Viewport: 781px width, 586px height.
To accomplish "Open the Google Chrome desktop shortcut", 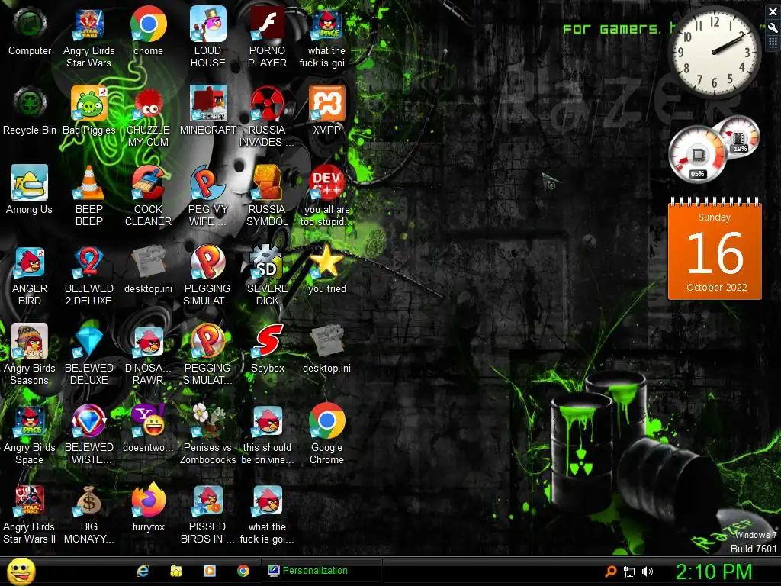I will (326, 434).
